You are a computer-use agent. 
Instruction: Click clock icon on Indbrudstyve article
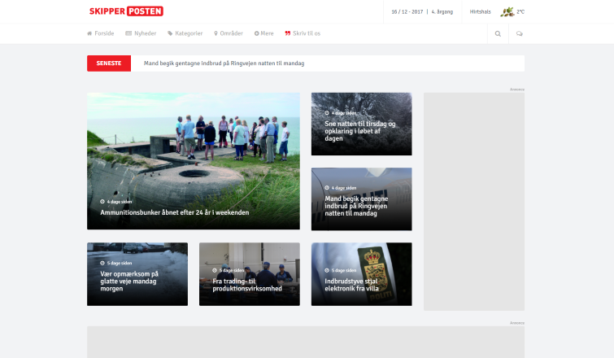327,270
